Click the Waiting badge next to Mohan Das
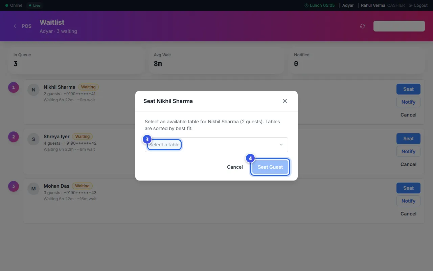This screenshot has width=433, height=271. [x=82, y=186]
